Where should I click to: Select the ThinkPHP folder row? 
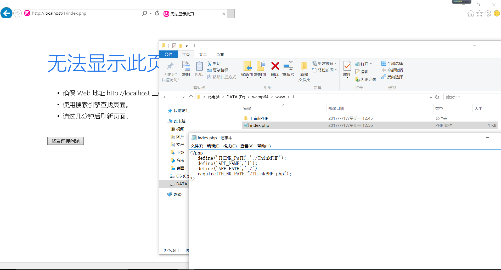pyautogui.click(x=370, y=118)
